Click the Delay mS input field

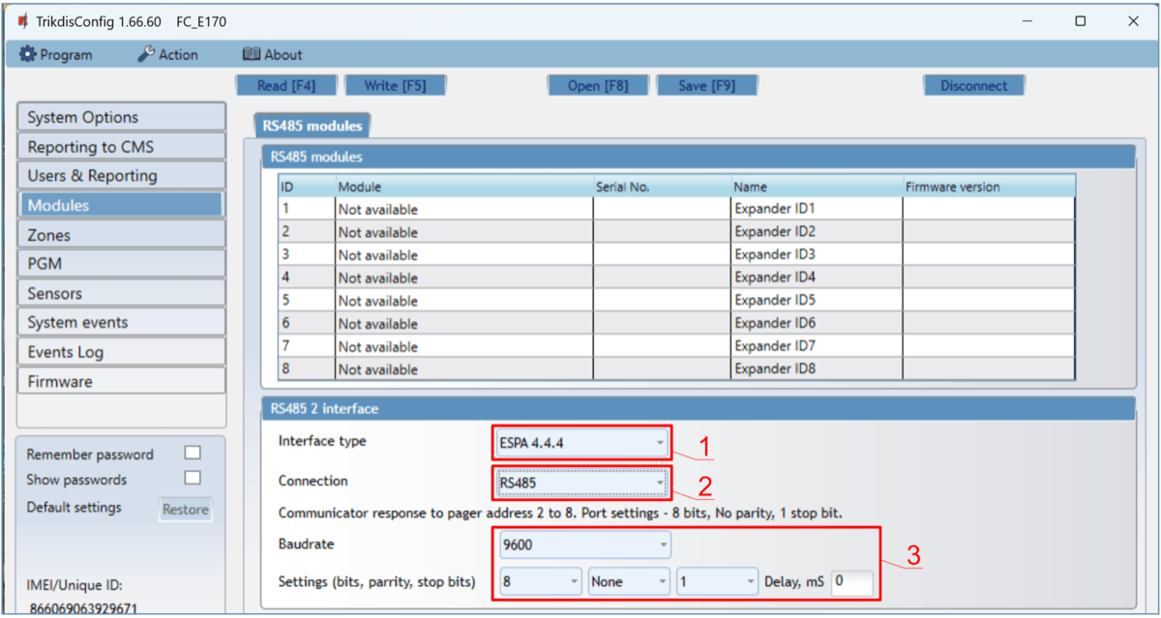coord(851,582)
